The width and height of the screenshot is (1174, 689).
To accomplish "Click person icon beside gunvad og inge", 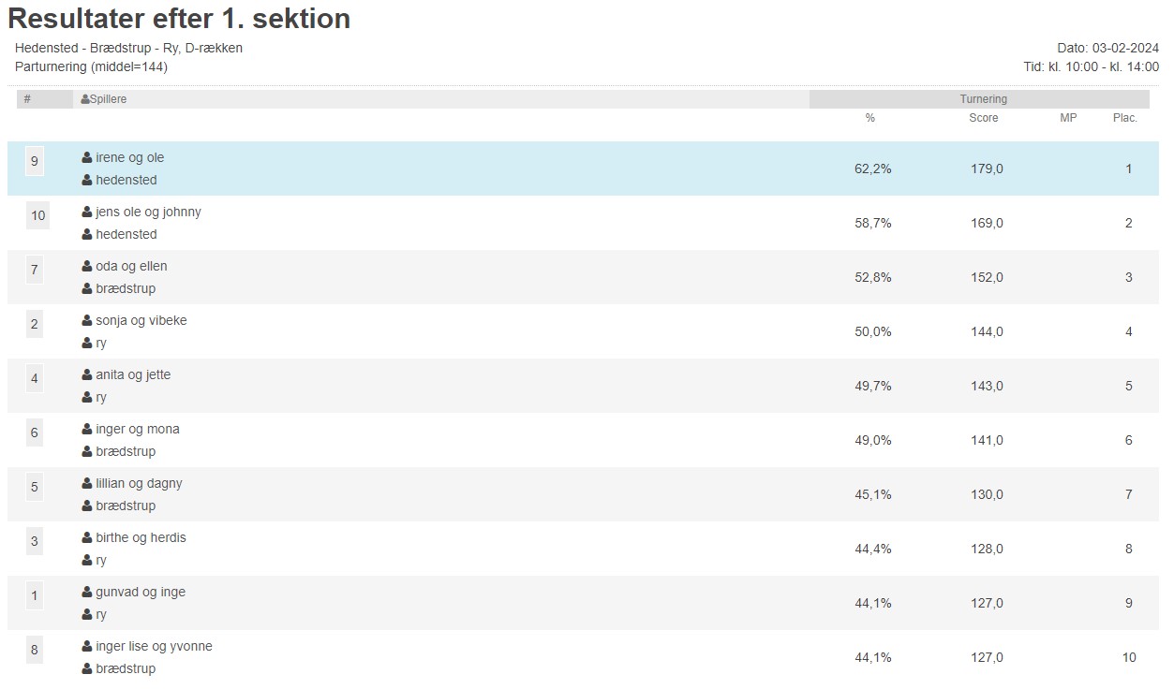I will [87, 593].
